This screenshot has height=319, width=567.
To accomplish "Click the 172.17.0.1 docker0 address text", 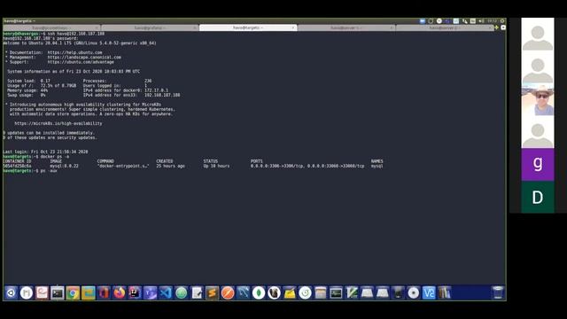I will pos(156,90).
